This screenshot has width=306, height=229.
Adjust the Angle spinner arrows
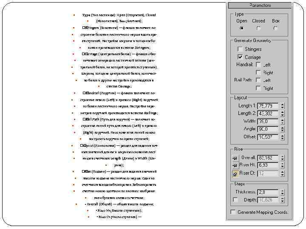coord(282,129)
